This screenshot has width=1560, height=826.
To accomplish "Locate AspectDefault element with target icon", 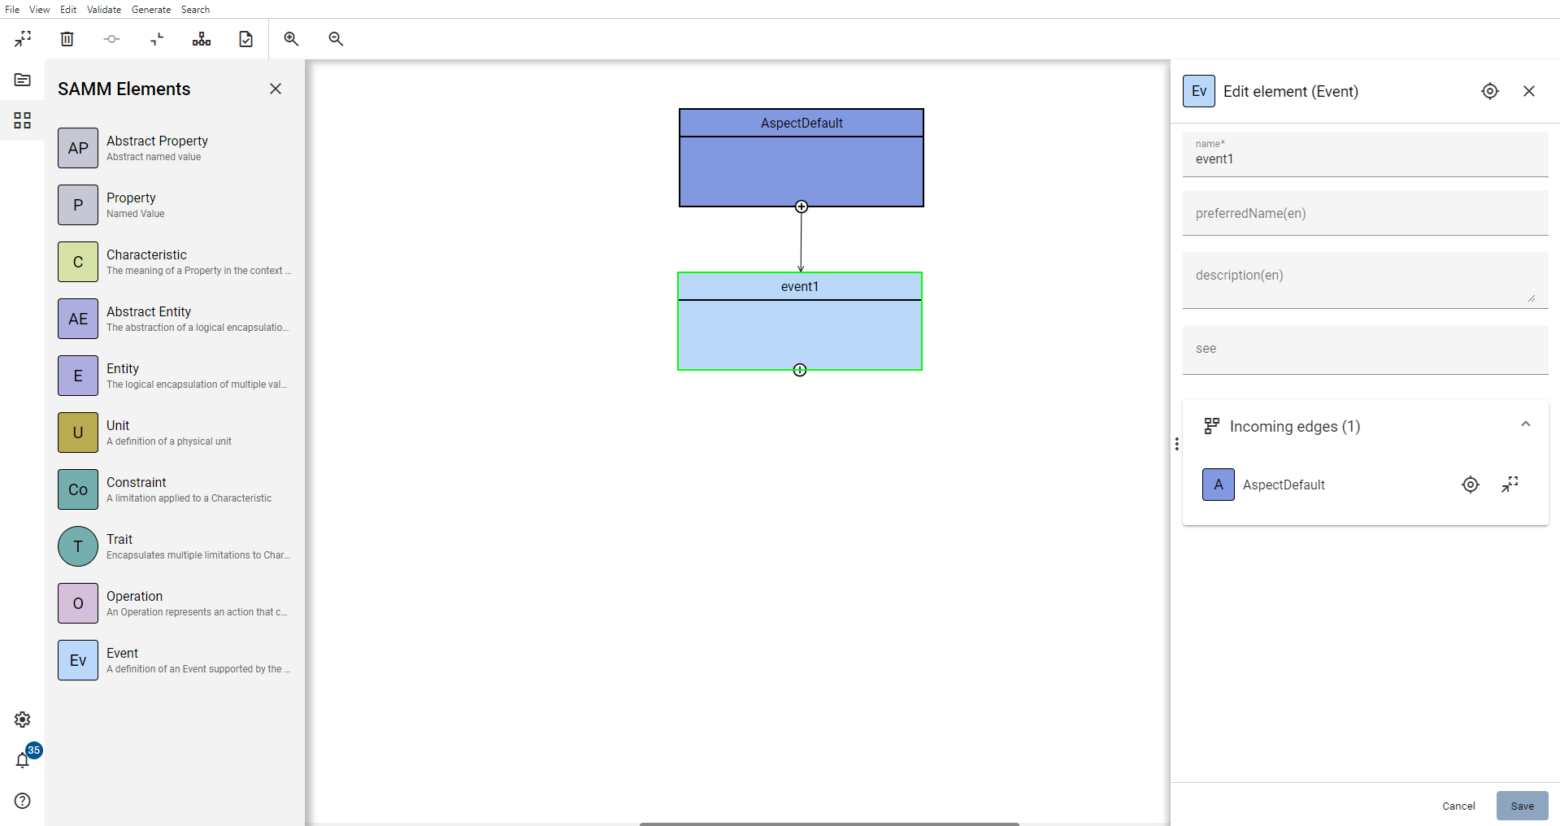I will click(1470, 485).
